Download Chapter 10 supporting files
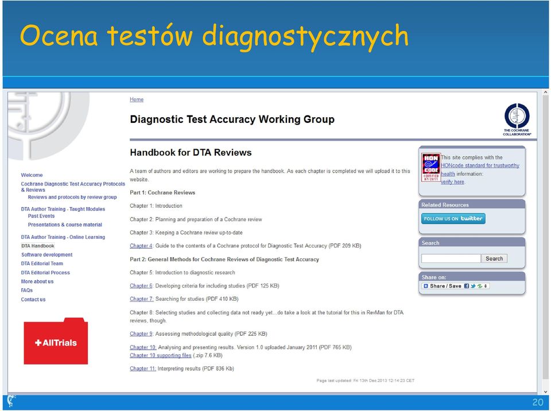This screenshot has height=411, width=551. tap(160, 355)
